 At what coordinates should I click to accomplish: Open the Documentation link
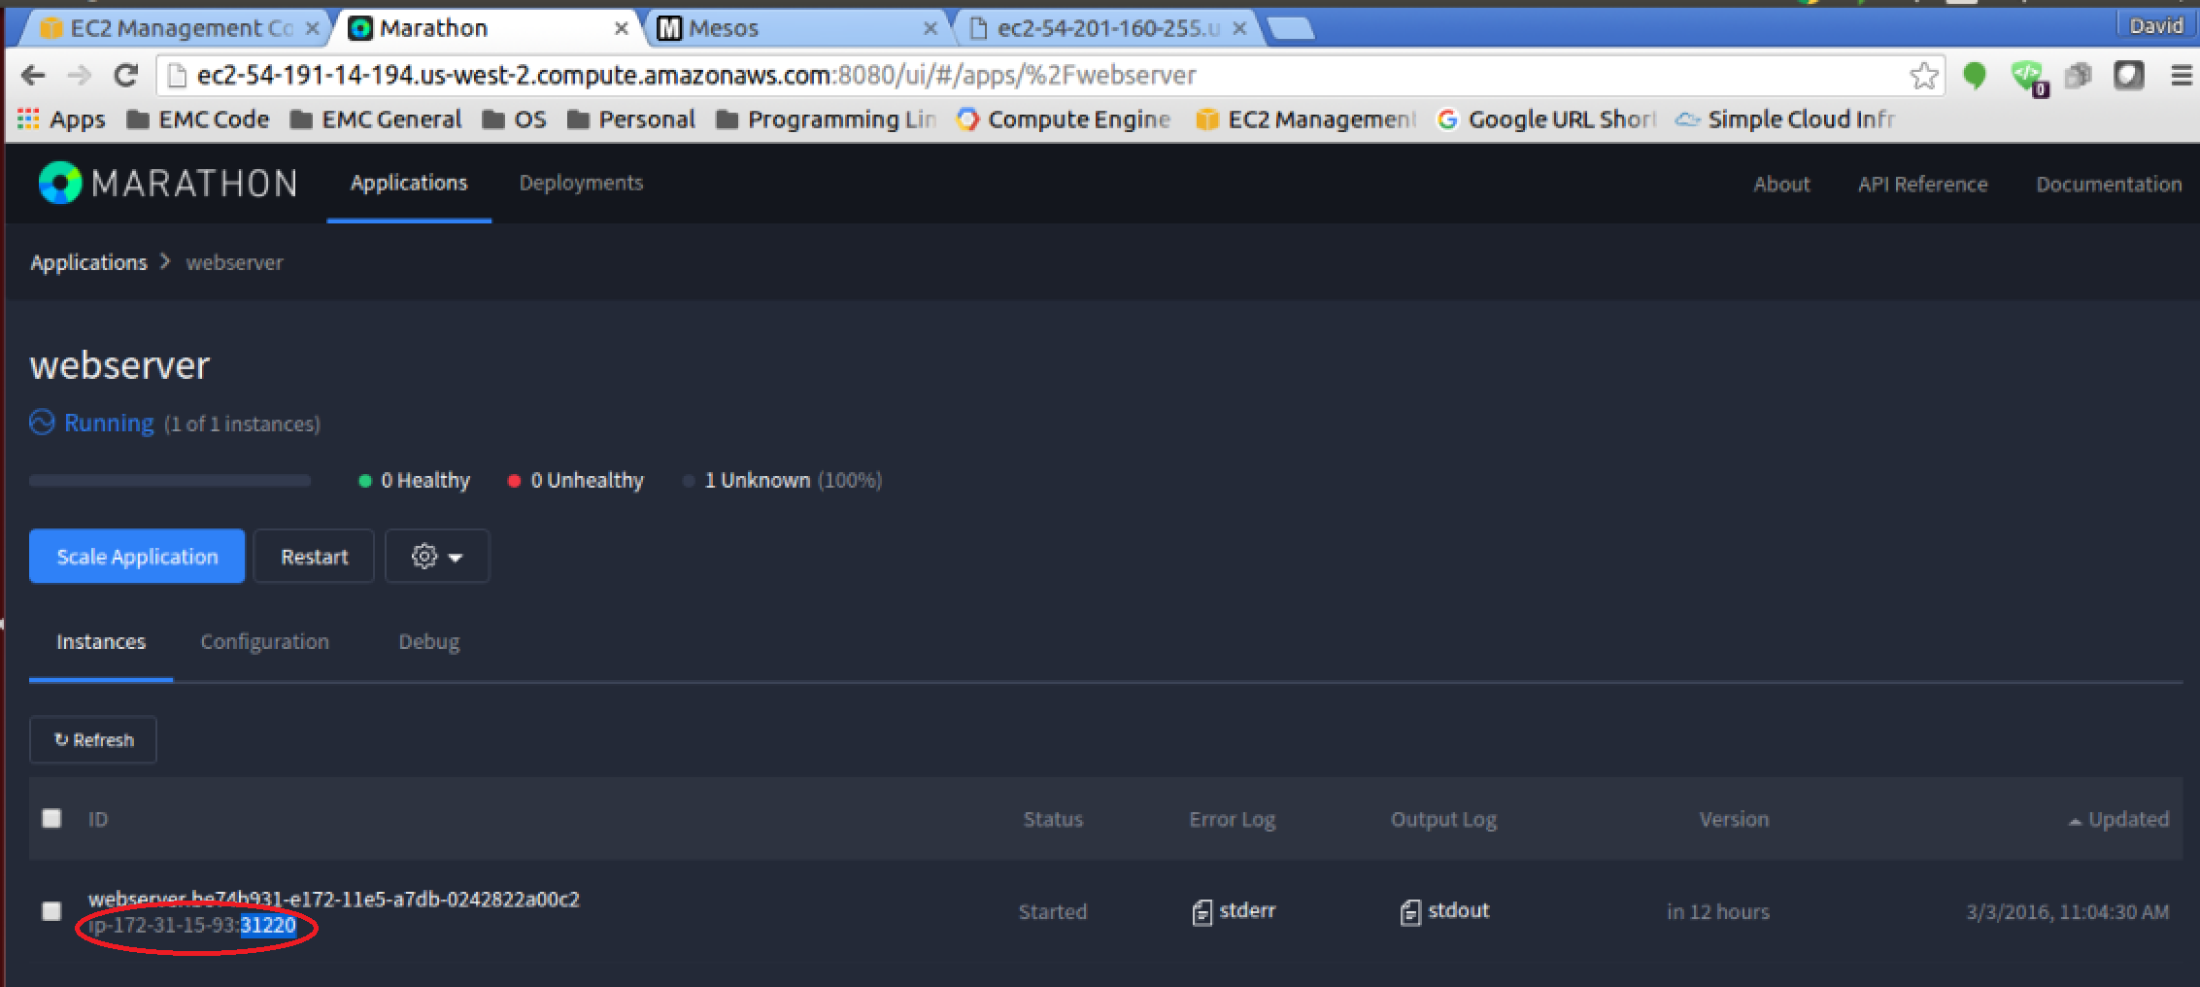(2109, 184)
